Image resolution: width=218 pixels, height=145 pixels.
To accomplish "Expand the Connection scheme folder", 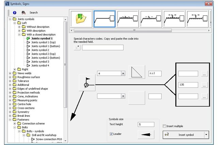I will pos(15,124).
